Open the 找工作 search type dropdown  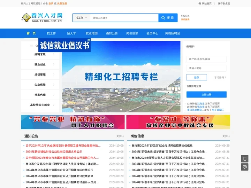[x=81, y=18]
